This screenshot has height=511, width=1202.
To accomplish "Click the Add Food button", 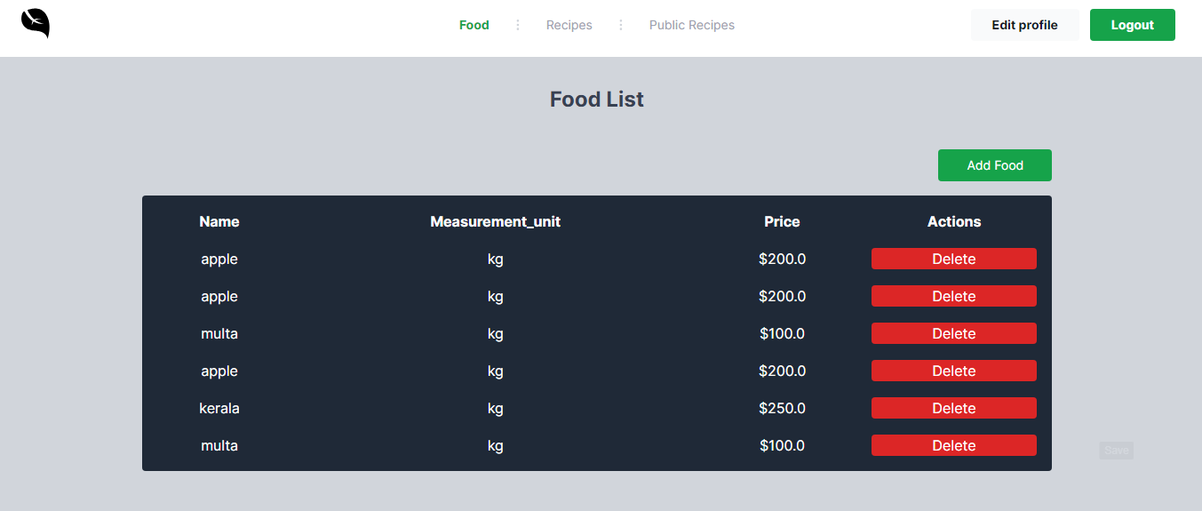I will (x=994, y=165).
